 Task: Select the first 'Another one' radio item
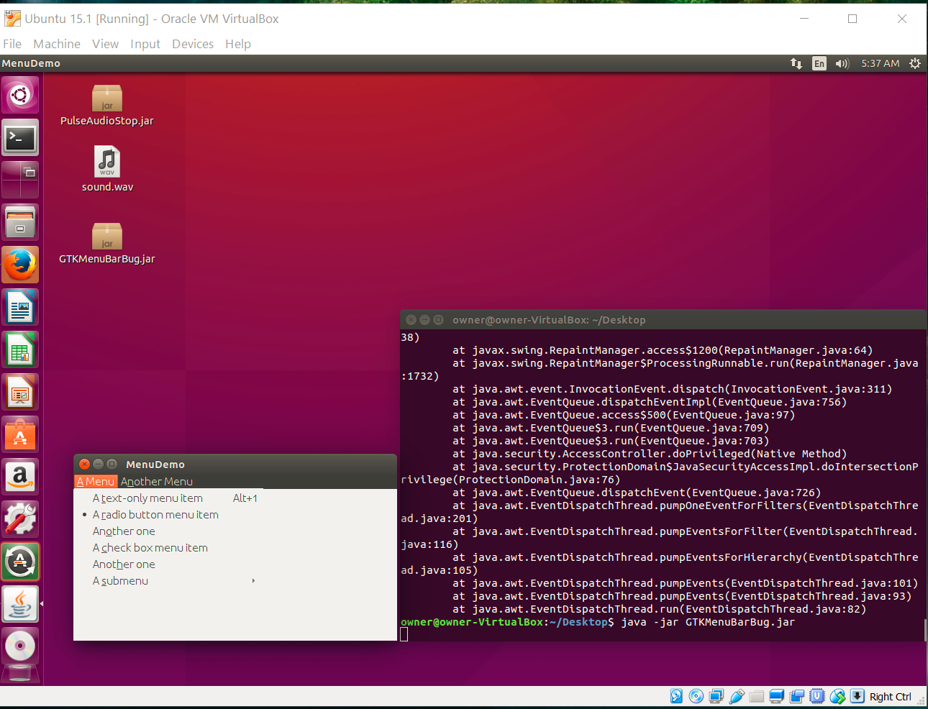click(x=124, y=531)
